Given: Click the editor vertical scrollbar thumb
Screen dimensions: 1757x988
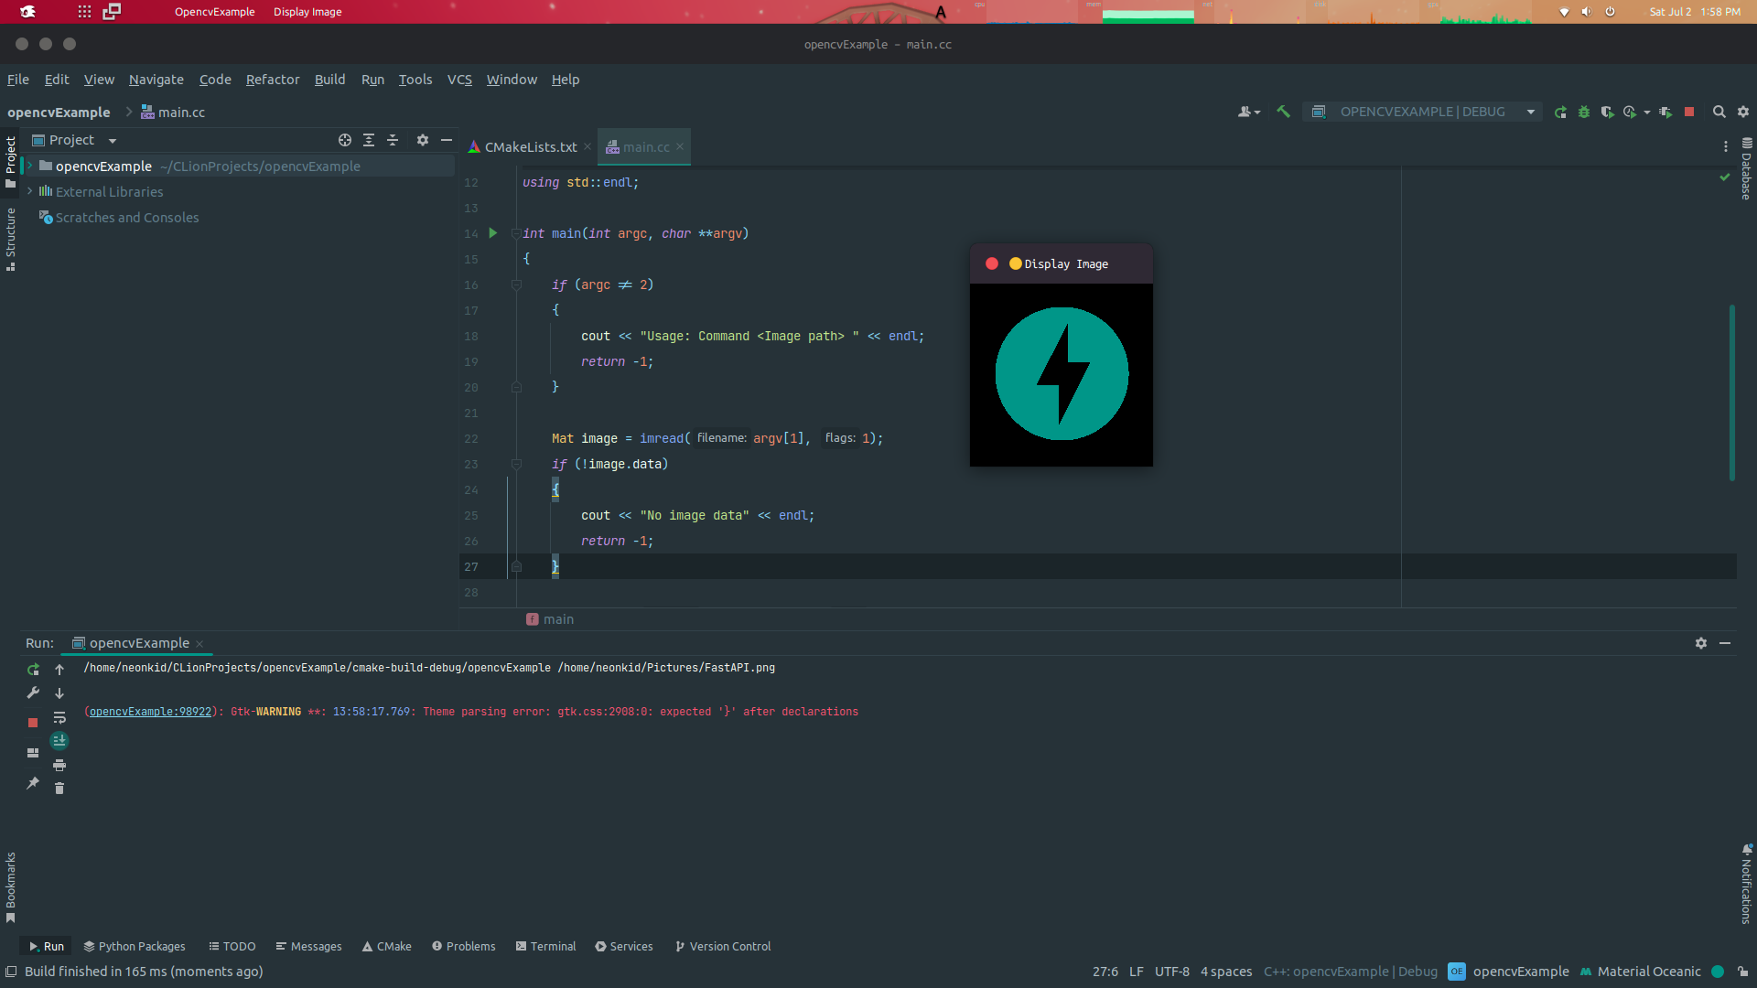Looking at the screenshot, I should pos(1731,393).
